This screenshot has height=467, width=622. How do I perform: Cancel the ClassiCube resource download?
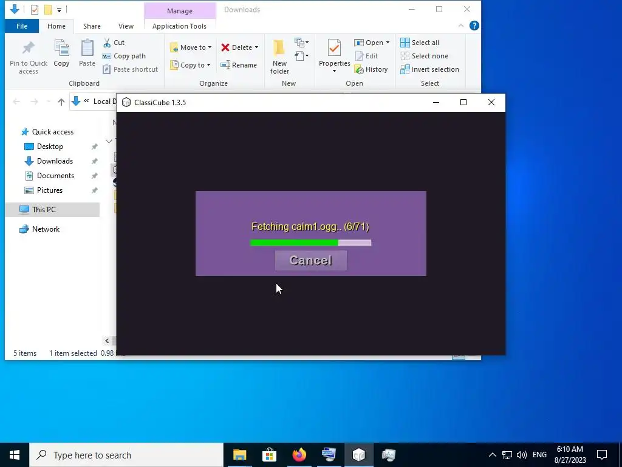click(310, 260)
